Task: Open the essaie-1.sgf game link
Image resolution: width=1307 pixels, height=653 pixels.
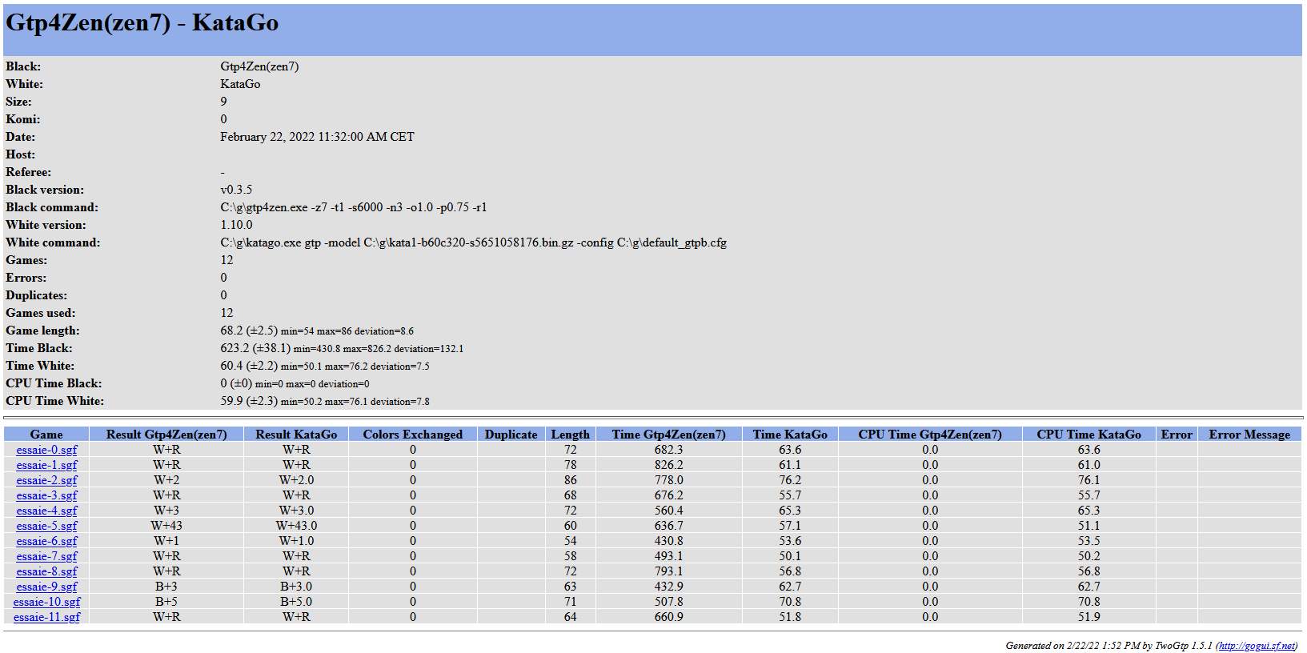Action: (x=46, y=465)
